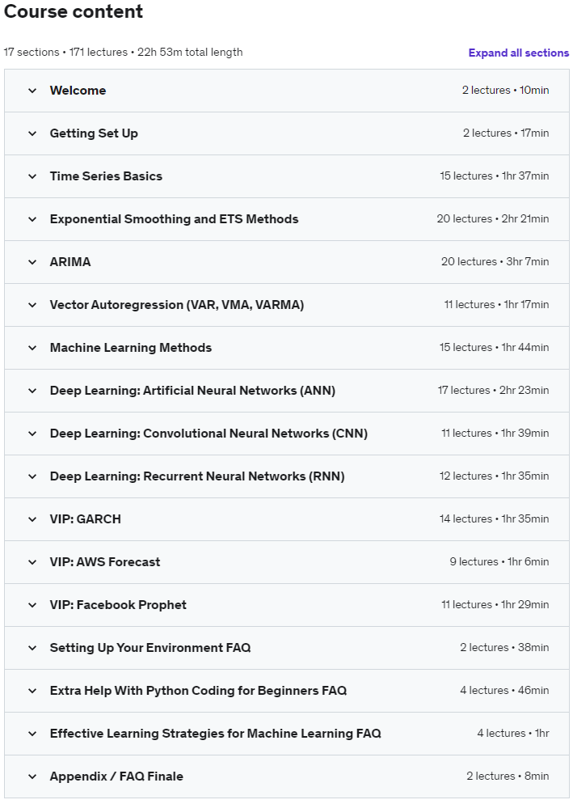This screenshot has width=573, height=804.
Task: Open Setting Up Your Environment FAQ title
Action: coord(150,648)
